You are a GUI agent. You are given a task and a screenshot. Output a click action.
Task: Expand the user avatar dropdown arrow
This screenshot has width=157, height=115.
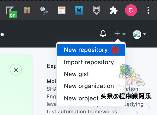click(x=145, y=34)
